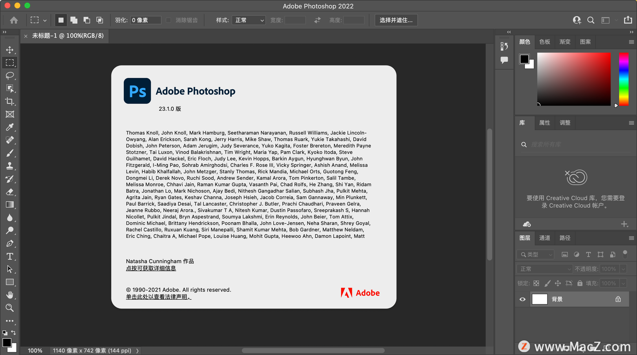Toggle the layer filter switch on/off
The width and height of the screenshot is (637, 355).
pyautogui.click(x=625, y=254)
